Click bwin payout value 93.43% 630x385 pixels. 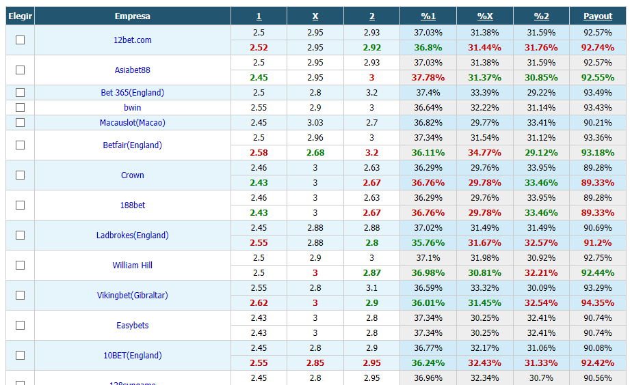coord(598,107)
